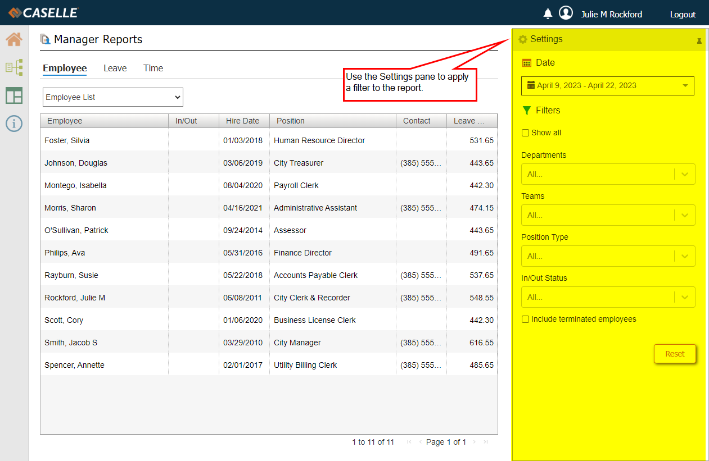The height and width of the screenshot is (461, 709).
Task: Click the pin icon in the Settings header
Action: pyautogui.click(x=699, y=40)
